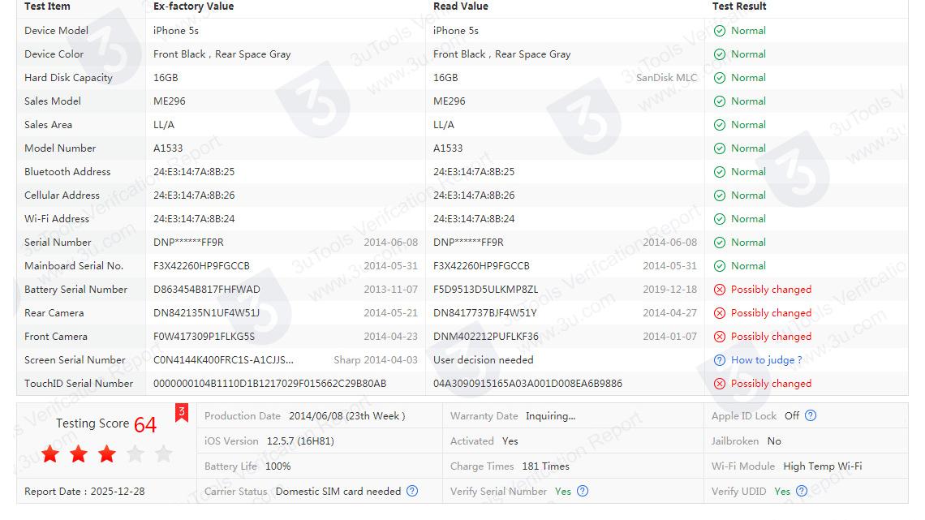Click red X icon in Battery Serial Number row
Viewport: 925px width, 520px height.
(719, 290)
